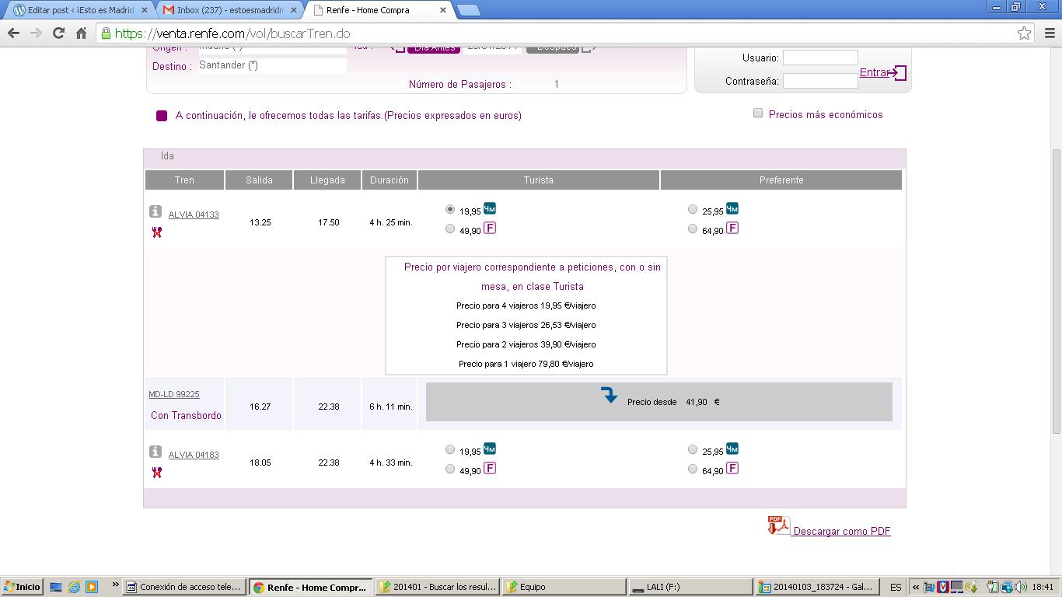
Task: Click F fare icon beside 49,90 on ALVIA 04183
Action: [490, 468]
